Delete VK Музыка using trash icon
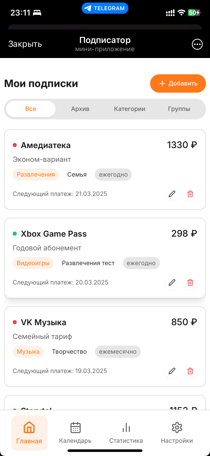 (x=190, y=371)
